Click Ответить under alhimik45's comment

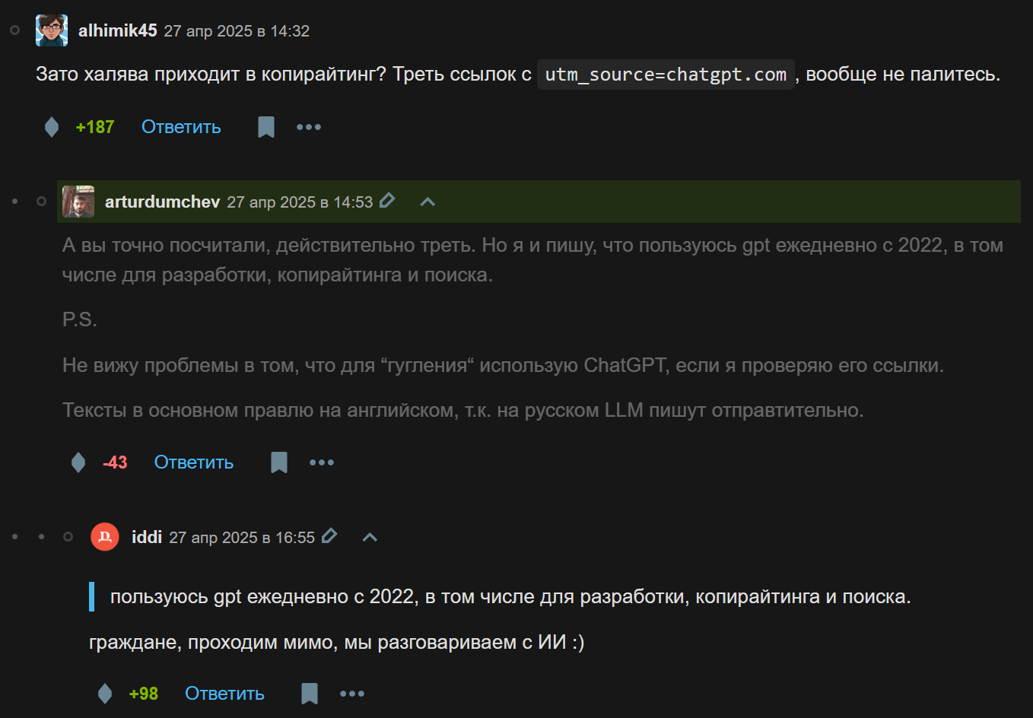[181, 127]
